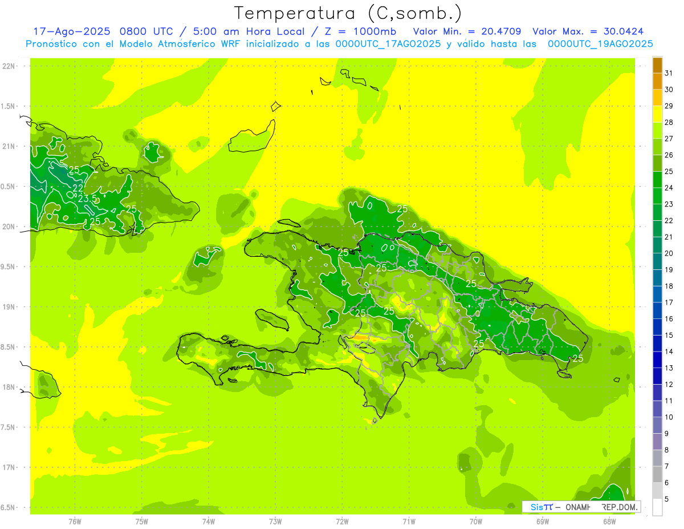Click the legend value '10'

669,417
